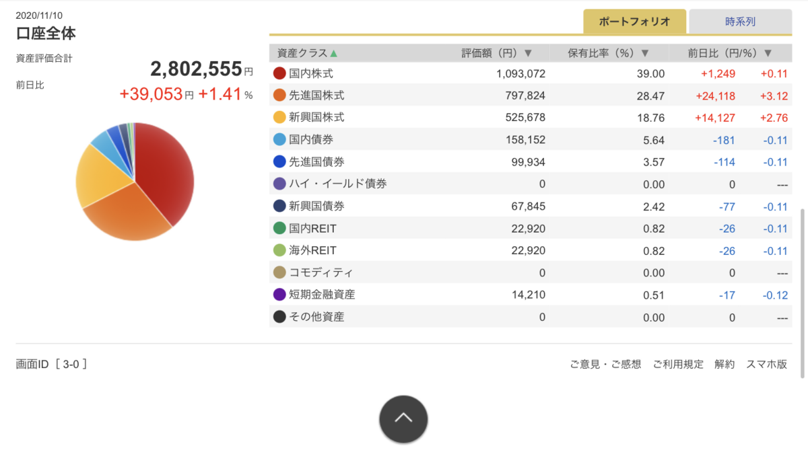This screenshot has width=808, height=454.
Task: Open the ご利用規定 link
Action: click(x=678, y=364)
